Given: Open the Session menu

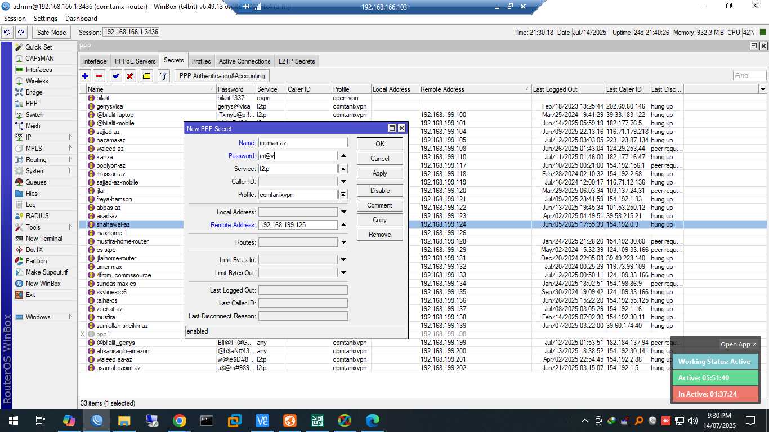Looking at the screenshot, I should click(x=15, y=19).
